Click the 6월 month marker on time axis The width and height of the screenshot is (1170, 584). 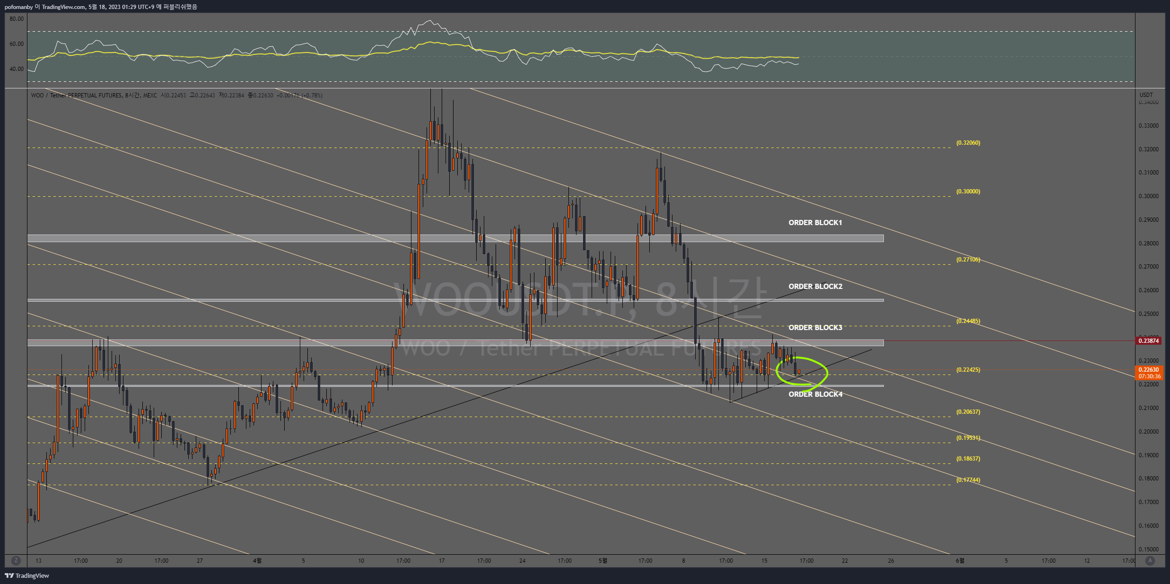(x=960, y=560)
